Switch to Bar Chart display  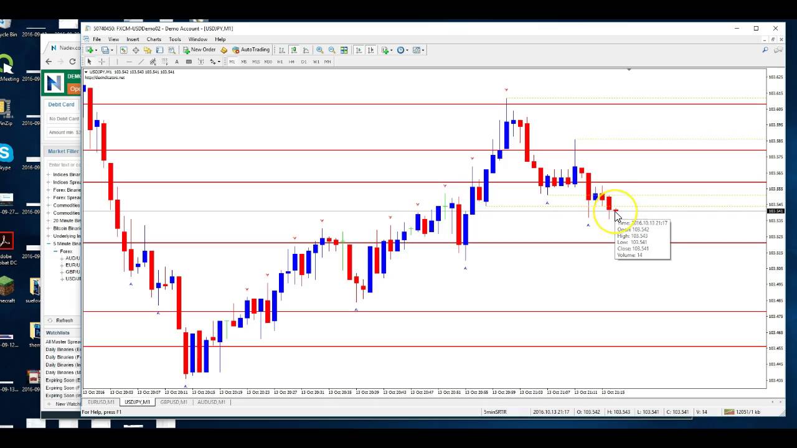(x=281, y=50)
